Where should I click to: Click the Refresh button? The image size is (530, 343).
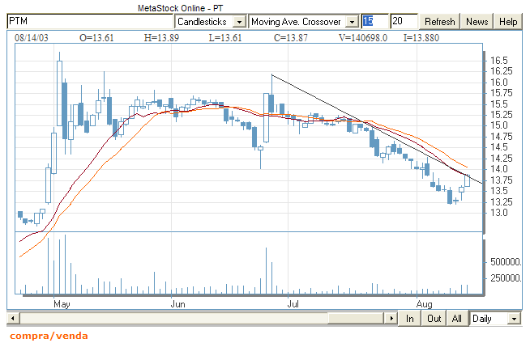click(439, 22)
